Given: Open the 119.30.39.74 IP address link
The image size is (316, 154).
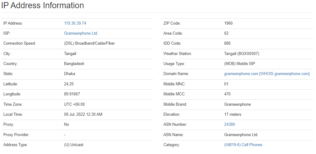Looking at the screenshot, I should [x=75, y=23].
